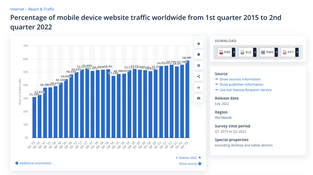Click the Q1 '15 x-axis label
Screen dimensions: 313x175
point(31,145)
